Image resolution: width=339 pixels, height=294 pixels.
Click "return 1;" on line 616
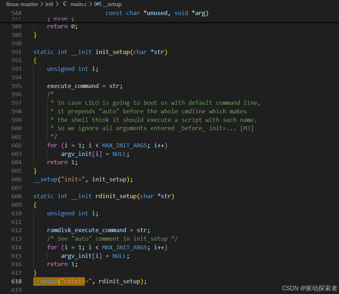62,264
